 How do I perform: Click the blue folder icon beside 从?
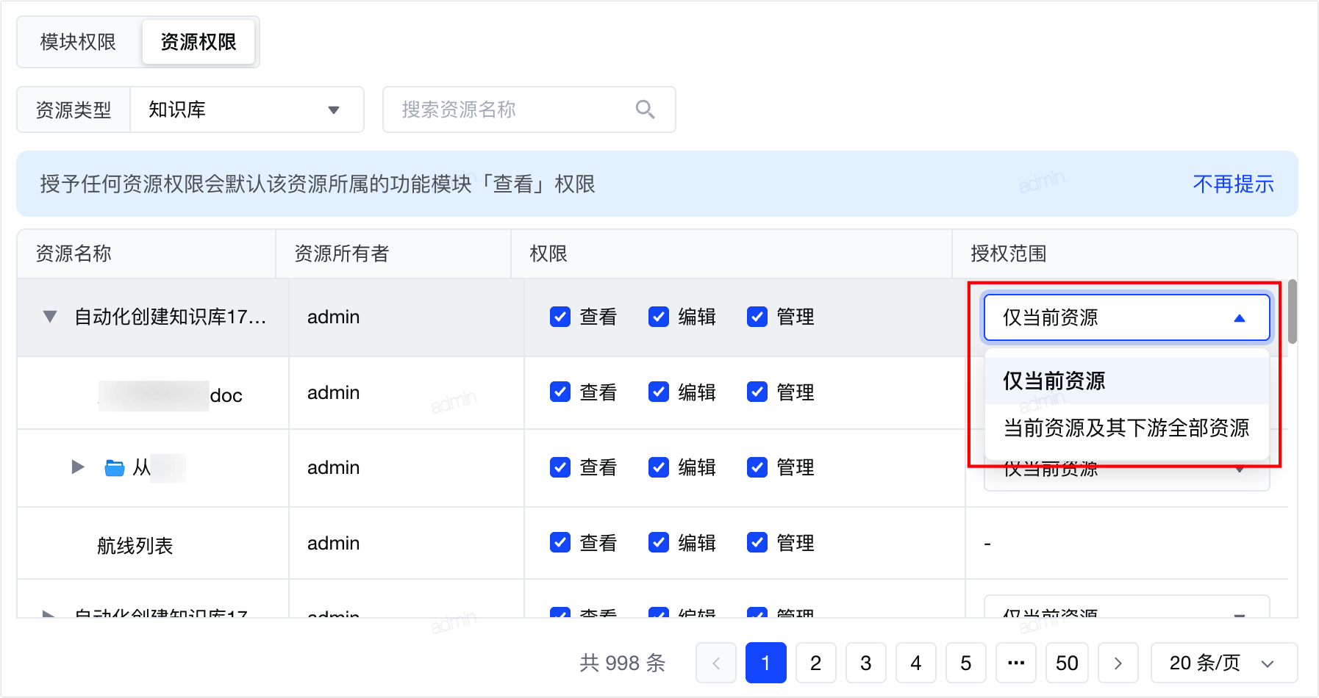[x=115, y=468]
